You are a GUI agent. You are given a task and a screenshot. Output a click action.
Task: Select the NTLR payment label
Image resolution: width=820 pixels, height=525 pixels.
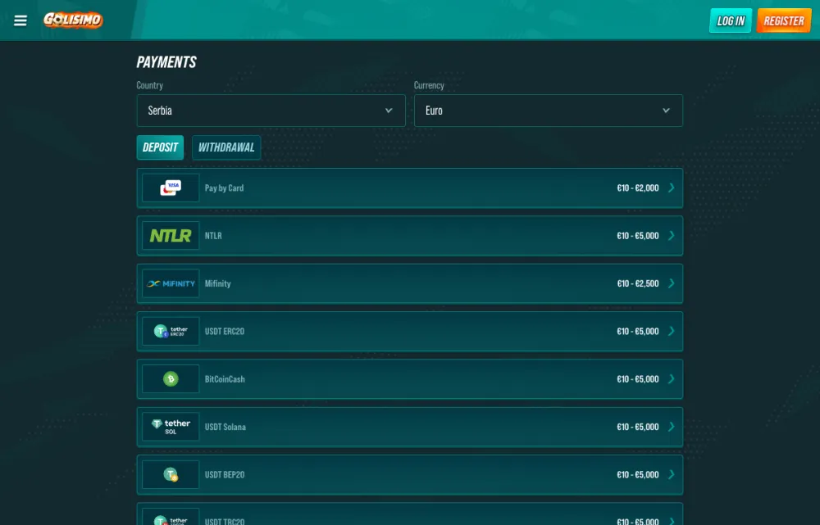coord(213,236)
